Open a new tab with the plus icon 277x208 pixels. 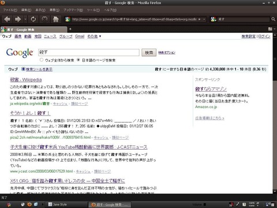point(70,29)
